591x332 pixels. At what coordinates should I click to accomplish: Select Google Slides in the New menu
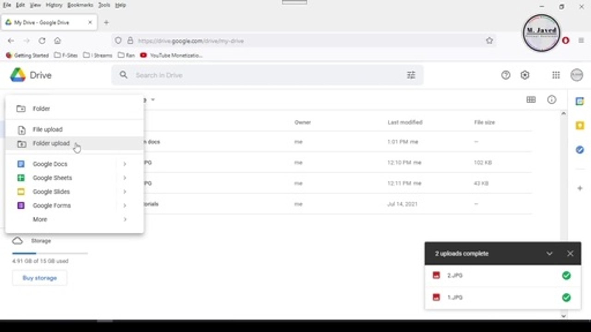click(74, 192)
